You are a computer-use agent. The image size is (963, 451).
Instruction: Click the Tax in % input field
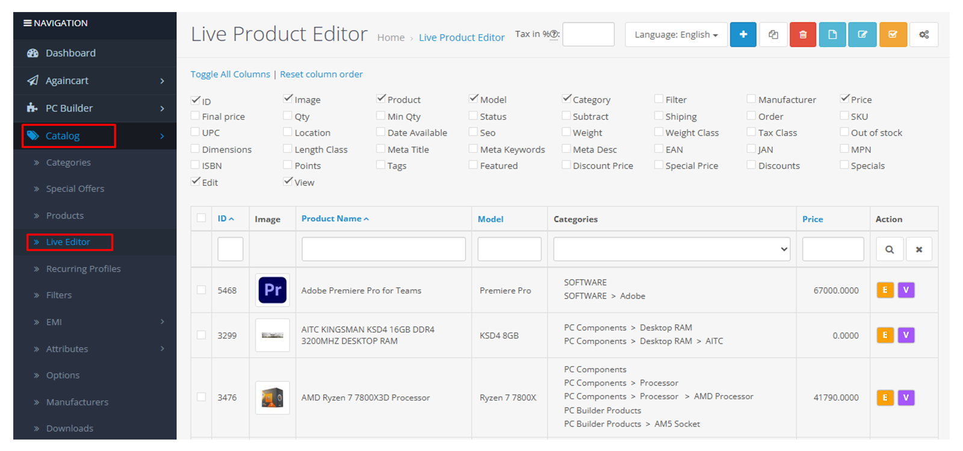point(588,34)
